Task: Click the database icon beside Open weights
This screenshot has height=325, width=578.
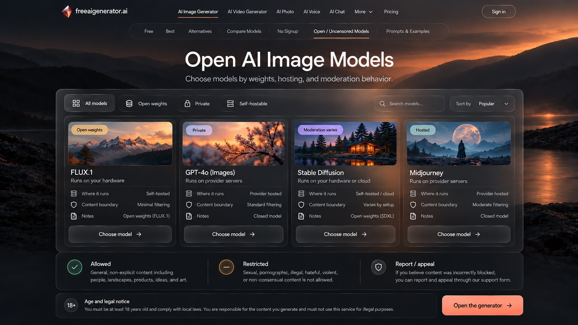Action: [129, 104]
